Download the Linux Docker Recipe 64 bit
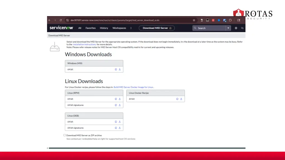Viewport: 285px width, 160px height. (181, 99)
